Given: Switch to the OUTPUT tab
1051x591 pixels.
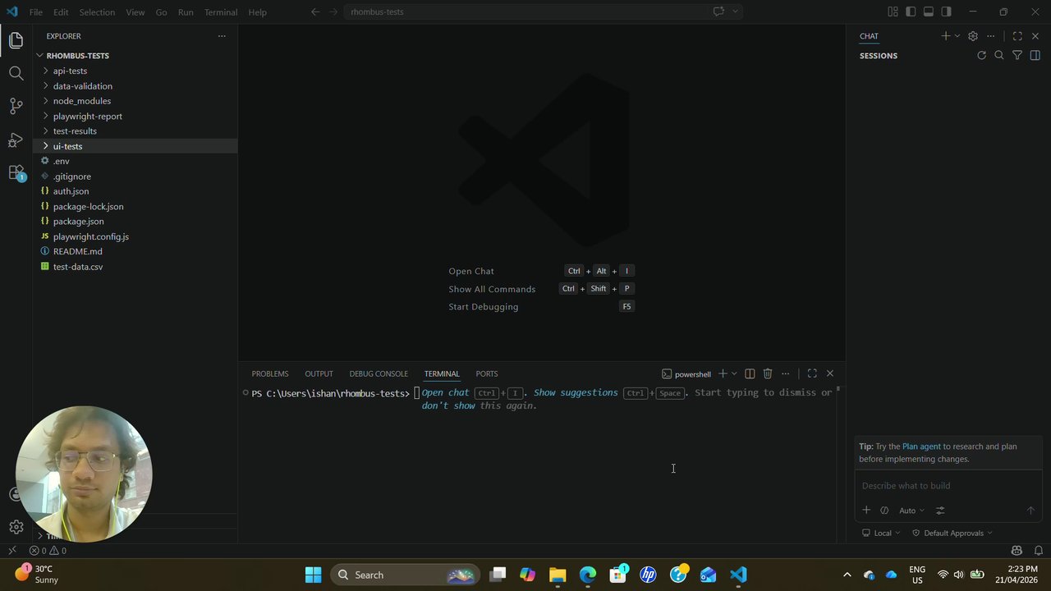Looking at the screenshot, I should click(x=319, y=373).
